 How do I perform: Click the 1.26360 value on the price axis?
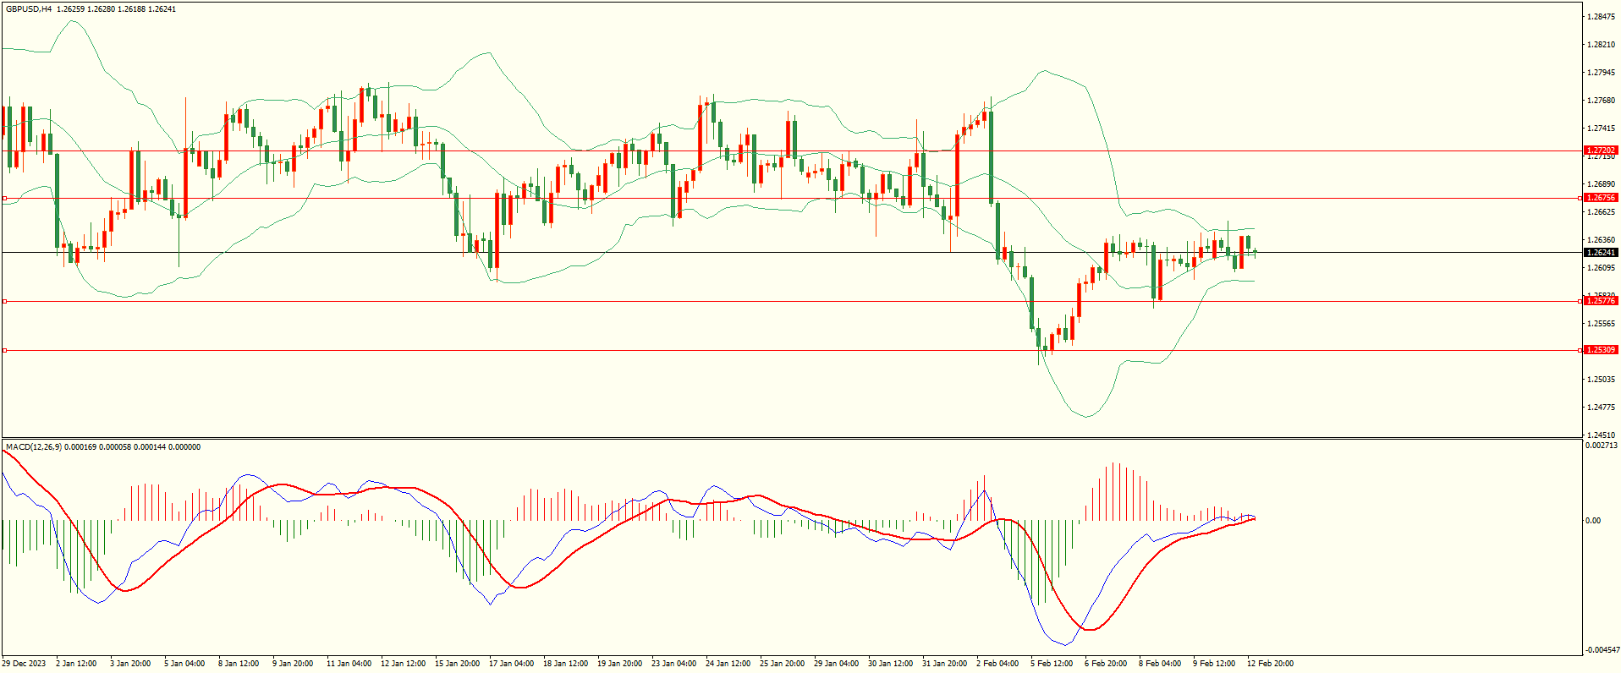click(1602, 240)
